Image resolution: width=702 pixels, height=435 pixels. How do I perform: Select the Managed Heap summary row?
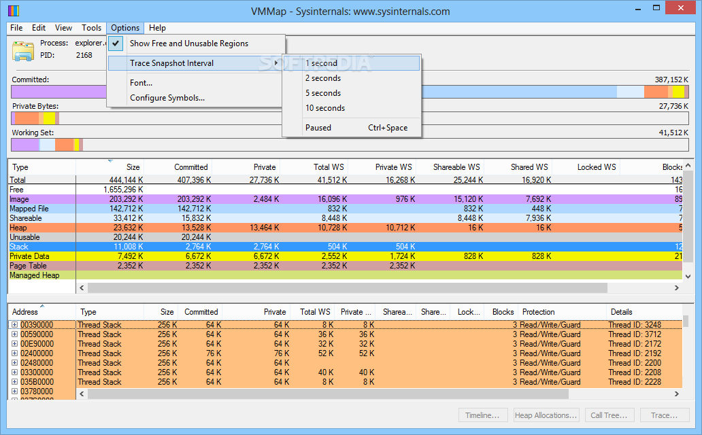tap(345, 275)
